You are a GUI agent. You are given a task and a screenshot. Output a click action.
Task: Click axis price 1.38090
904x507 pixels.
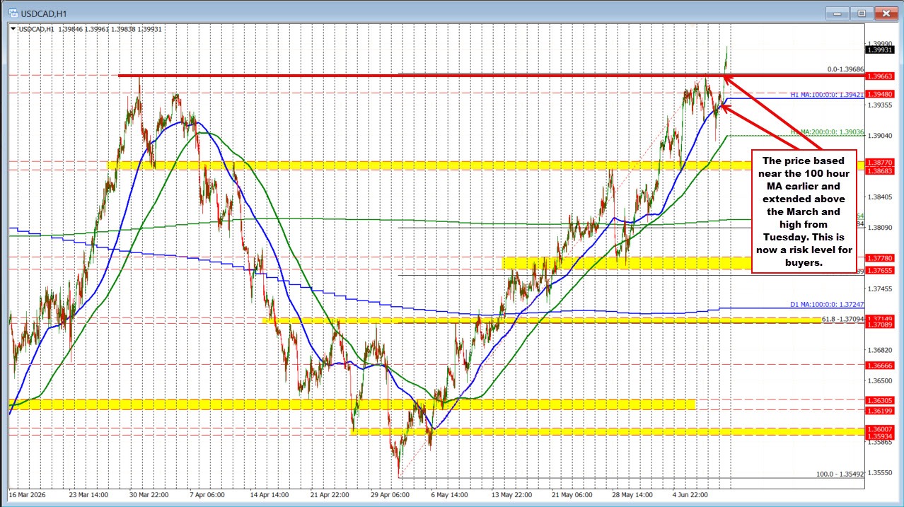[880, 228]
